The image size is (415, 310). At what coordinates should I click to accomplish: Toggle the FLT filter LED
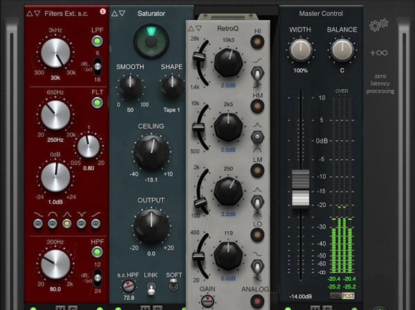point(96,103)
